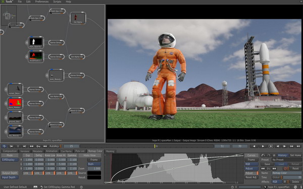Jump to the last frame using transport
Image resolution: width=303 pixels, height=189 pixels.
click(298, 146)
